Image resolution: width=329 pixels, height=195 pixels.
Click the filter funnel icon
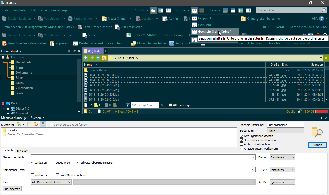pos(128,105)
